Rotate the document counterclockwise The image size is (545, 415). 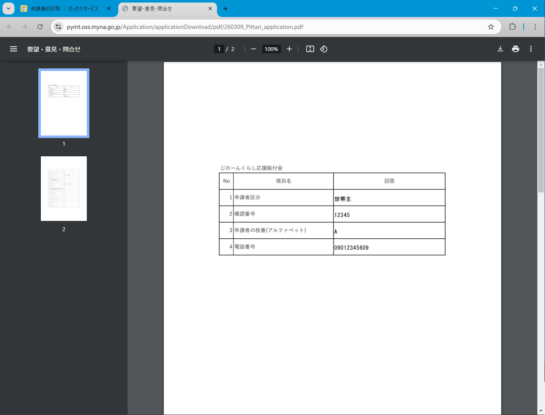click(x=324, y=49)
